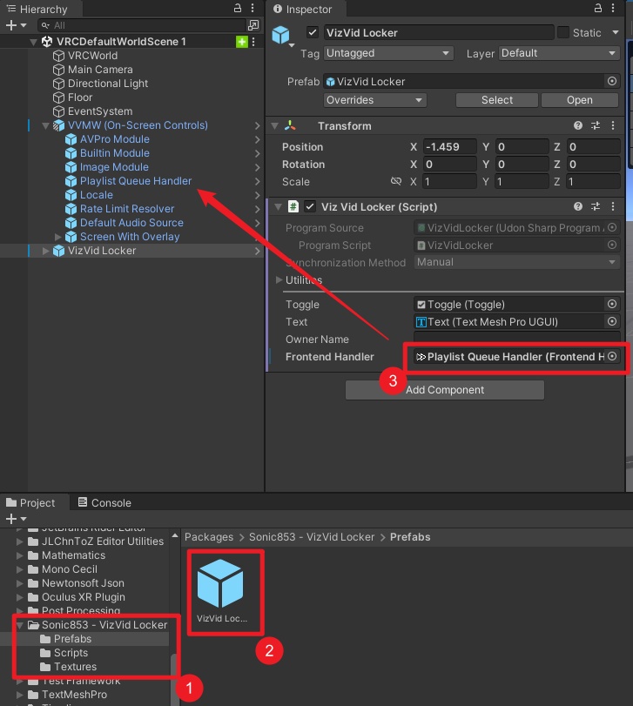
Task: Open Viz Vid Locker script preset icon
Action: tap(596, 206)
